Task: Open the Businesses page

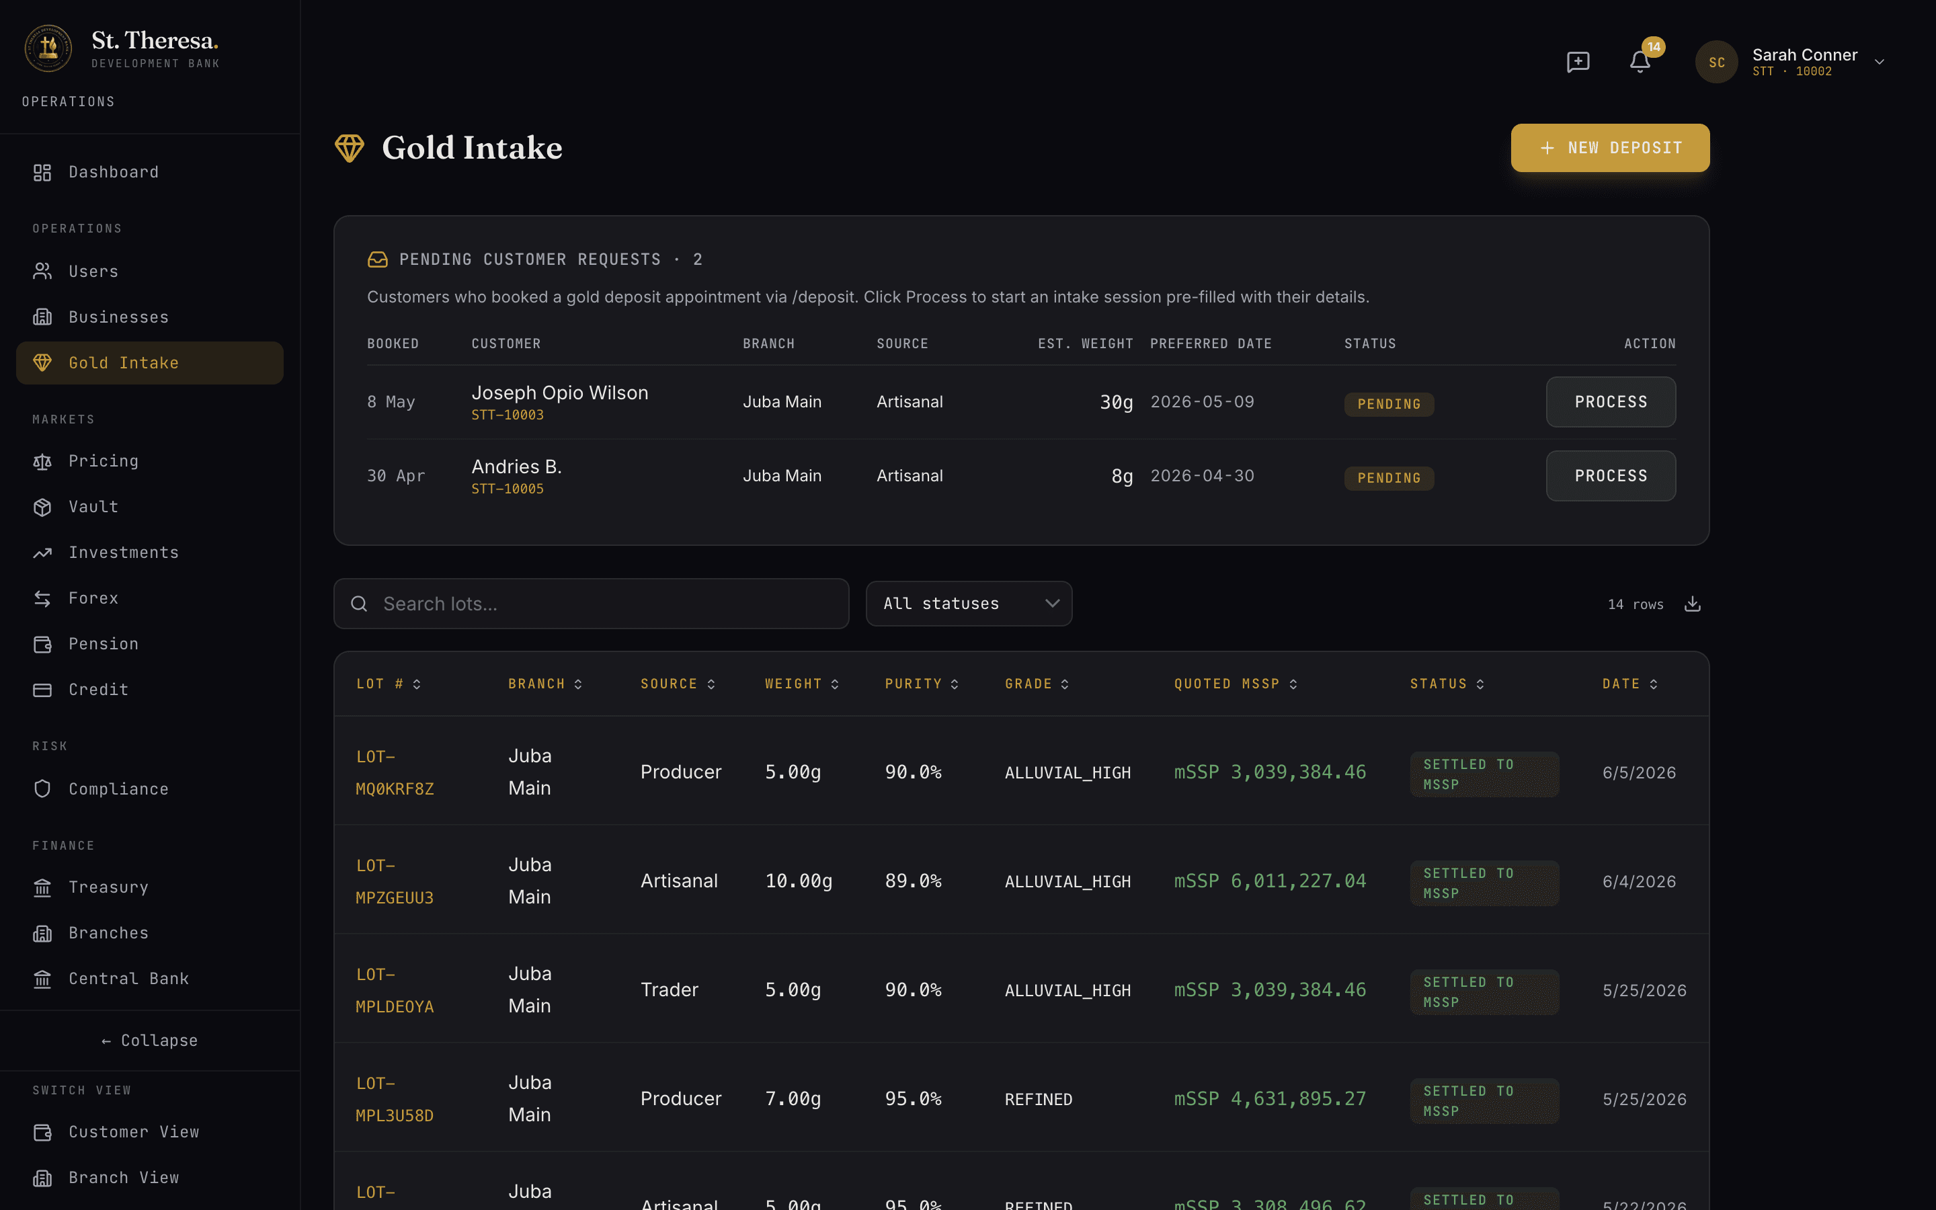Action: click(150, 317)
